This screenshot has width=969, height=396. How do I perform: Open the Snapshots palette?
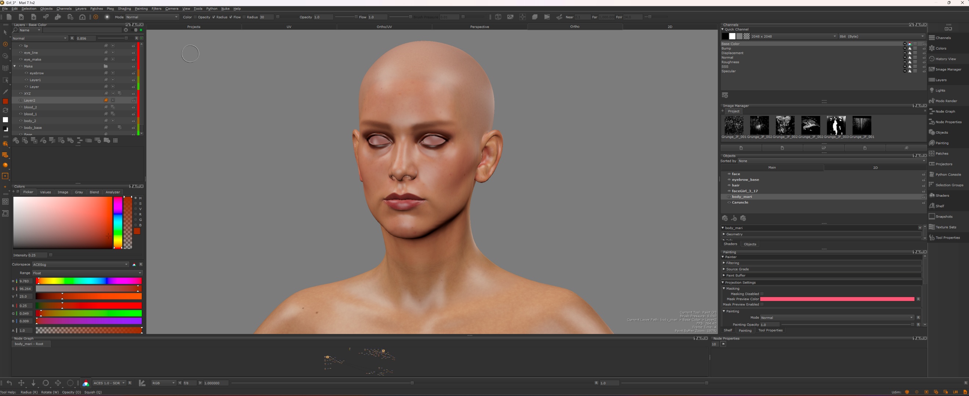(x=944, y=217)
